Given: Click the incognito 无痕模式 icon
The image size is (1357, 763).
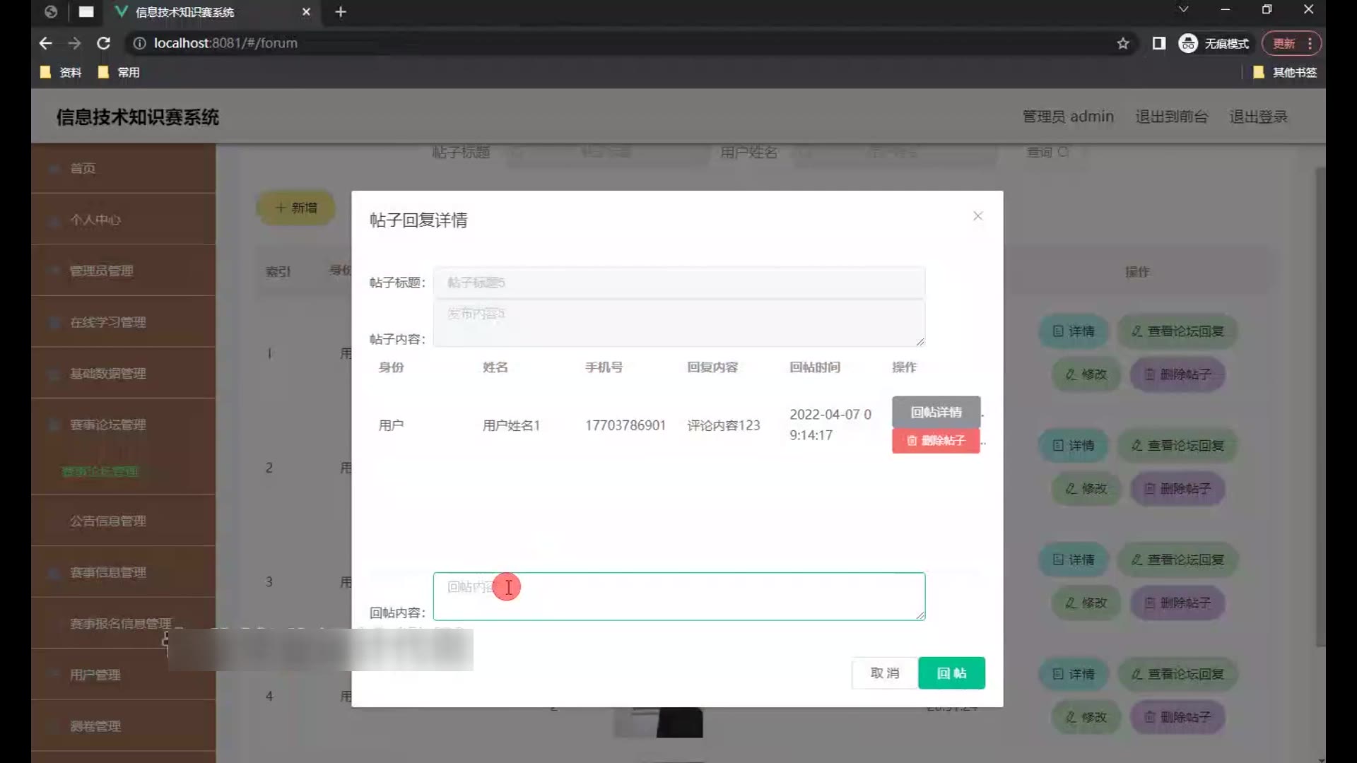Looking at the screenshot, I should point(1188,44).
